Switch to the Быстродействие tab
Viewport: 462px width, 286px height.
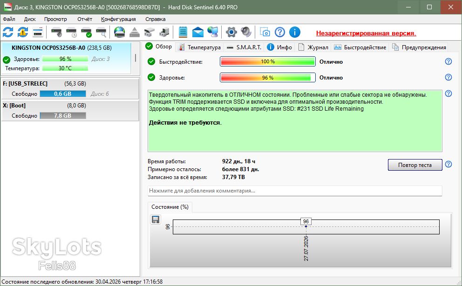click(360, 47)
